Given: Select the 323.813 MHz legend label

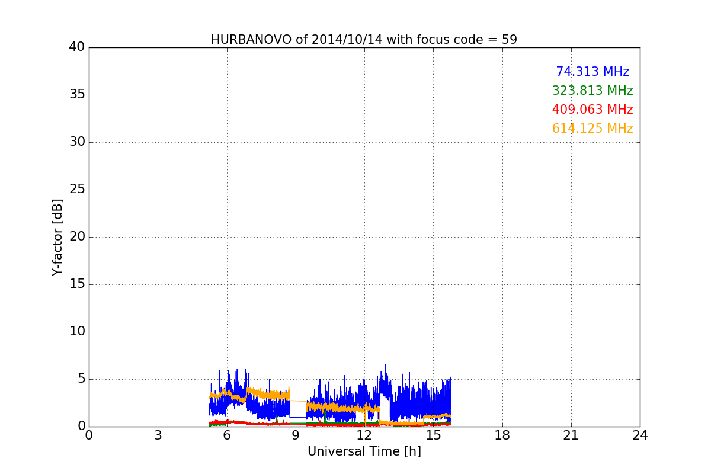Looking at the screenshot, I should coord(592,91).
